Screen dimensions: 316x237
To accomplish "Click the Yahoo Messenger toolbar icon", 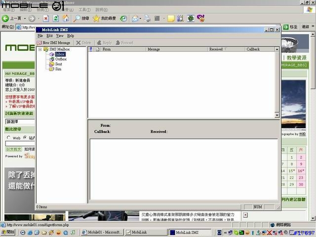I will point(201,18).
